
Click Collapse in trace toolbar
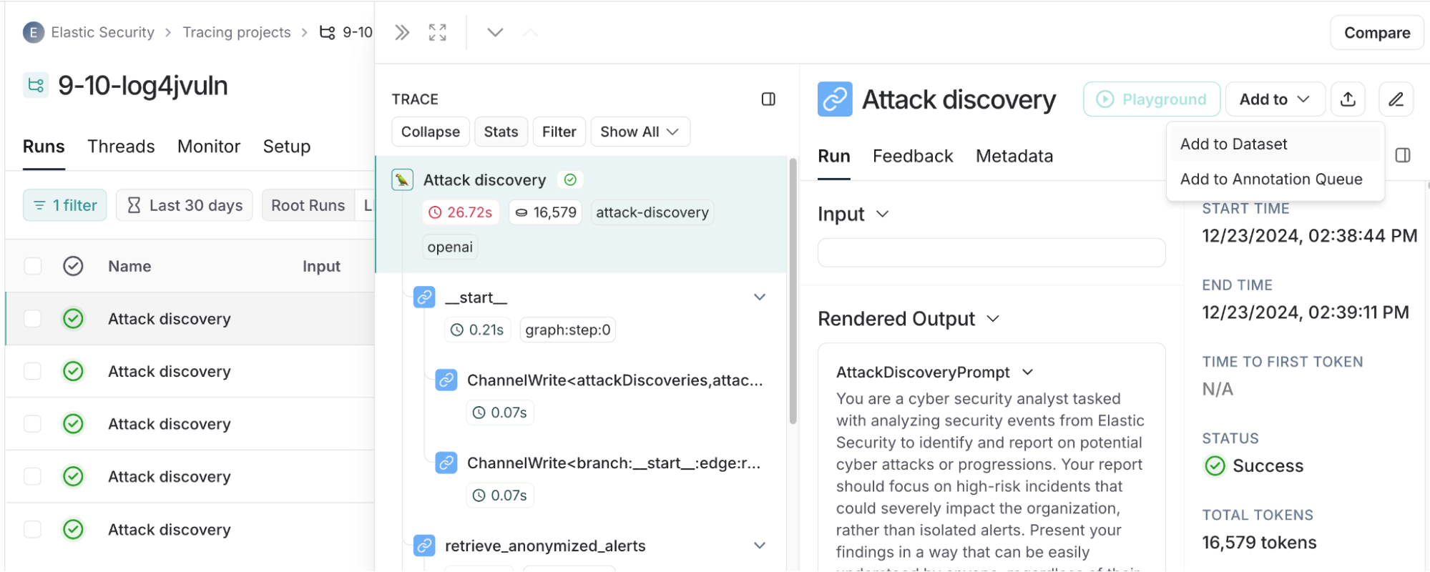pyautogui.click(x=431, y=132)
